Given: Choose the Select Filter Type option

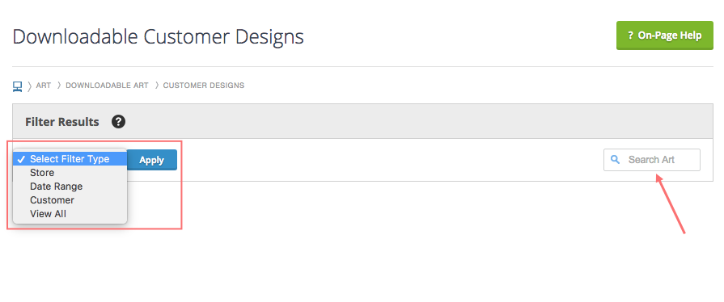Looking at the screenshot, I should tap(70, 159).
